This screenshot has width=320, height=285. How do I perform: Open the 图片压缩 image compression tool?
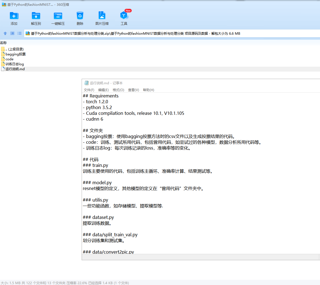(x=102, y=15)
